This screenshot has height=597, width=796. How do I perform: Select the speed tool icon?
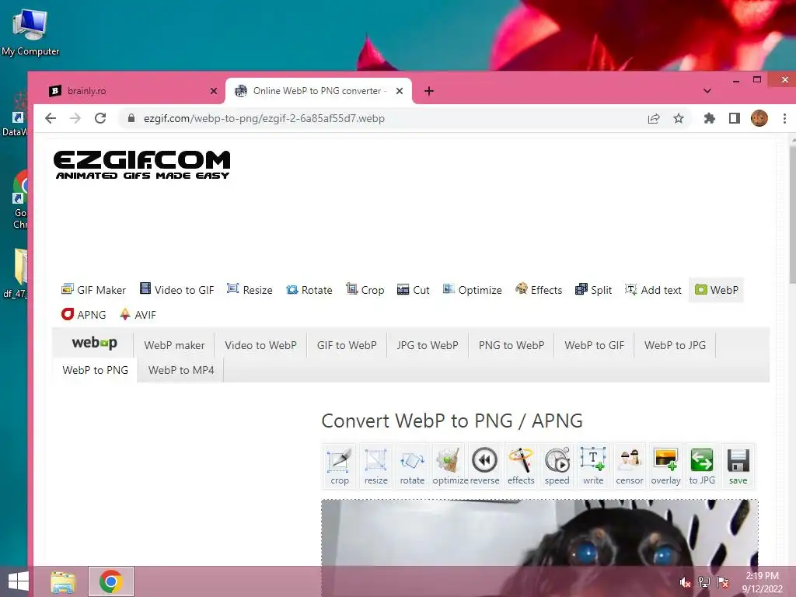click(x=557, y=466)
